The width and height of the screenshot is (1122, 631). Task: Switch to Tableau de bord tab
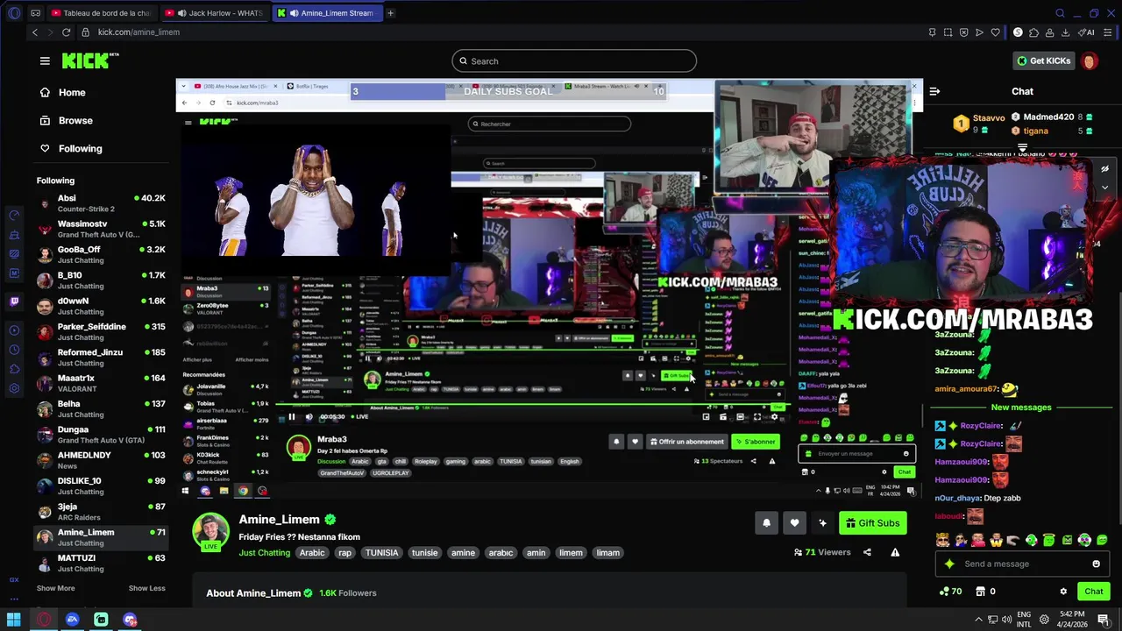101,13
